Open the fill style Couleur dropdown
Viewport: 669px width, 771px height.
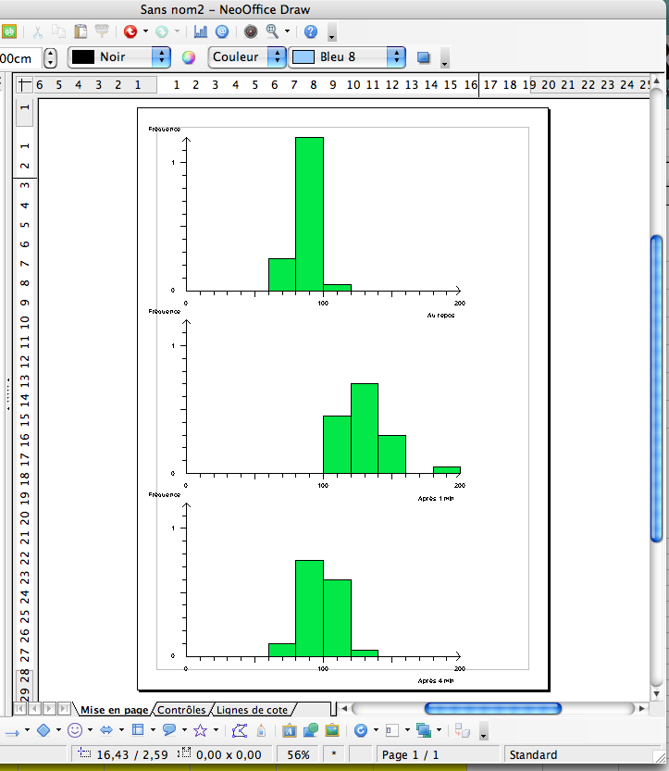point(277,57)
